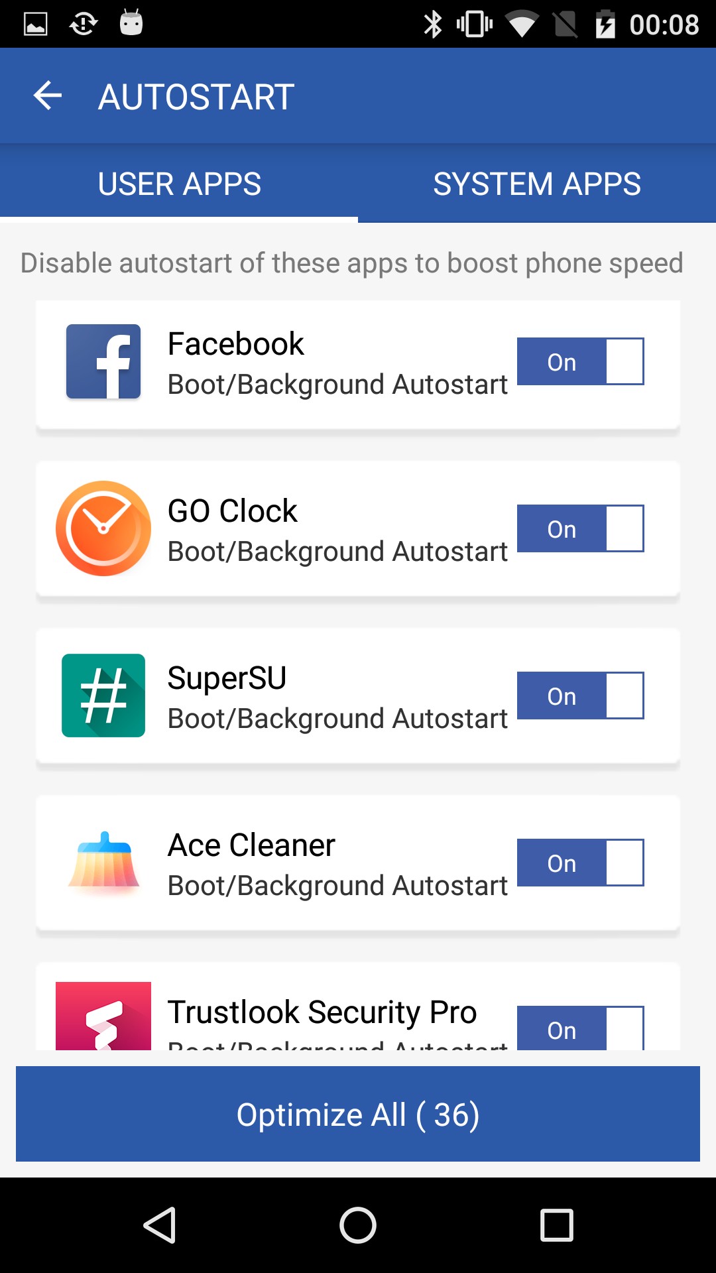Tap the Ace Cleaner broom icon
716x1273 pixels.
click(103, 861)
